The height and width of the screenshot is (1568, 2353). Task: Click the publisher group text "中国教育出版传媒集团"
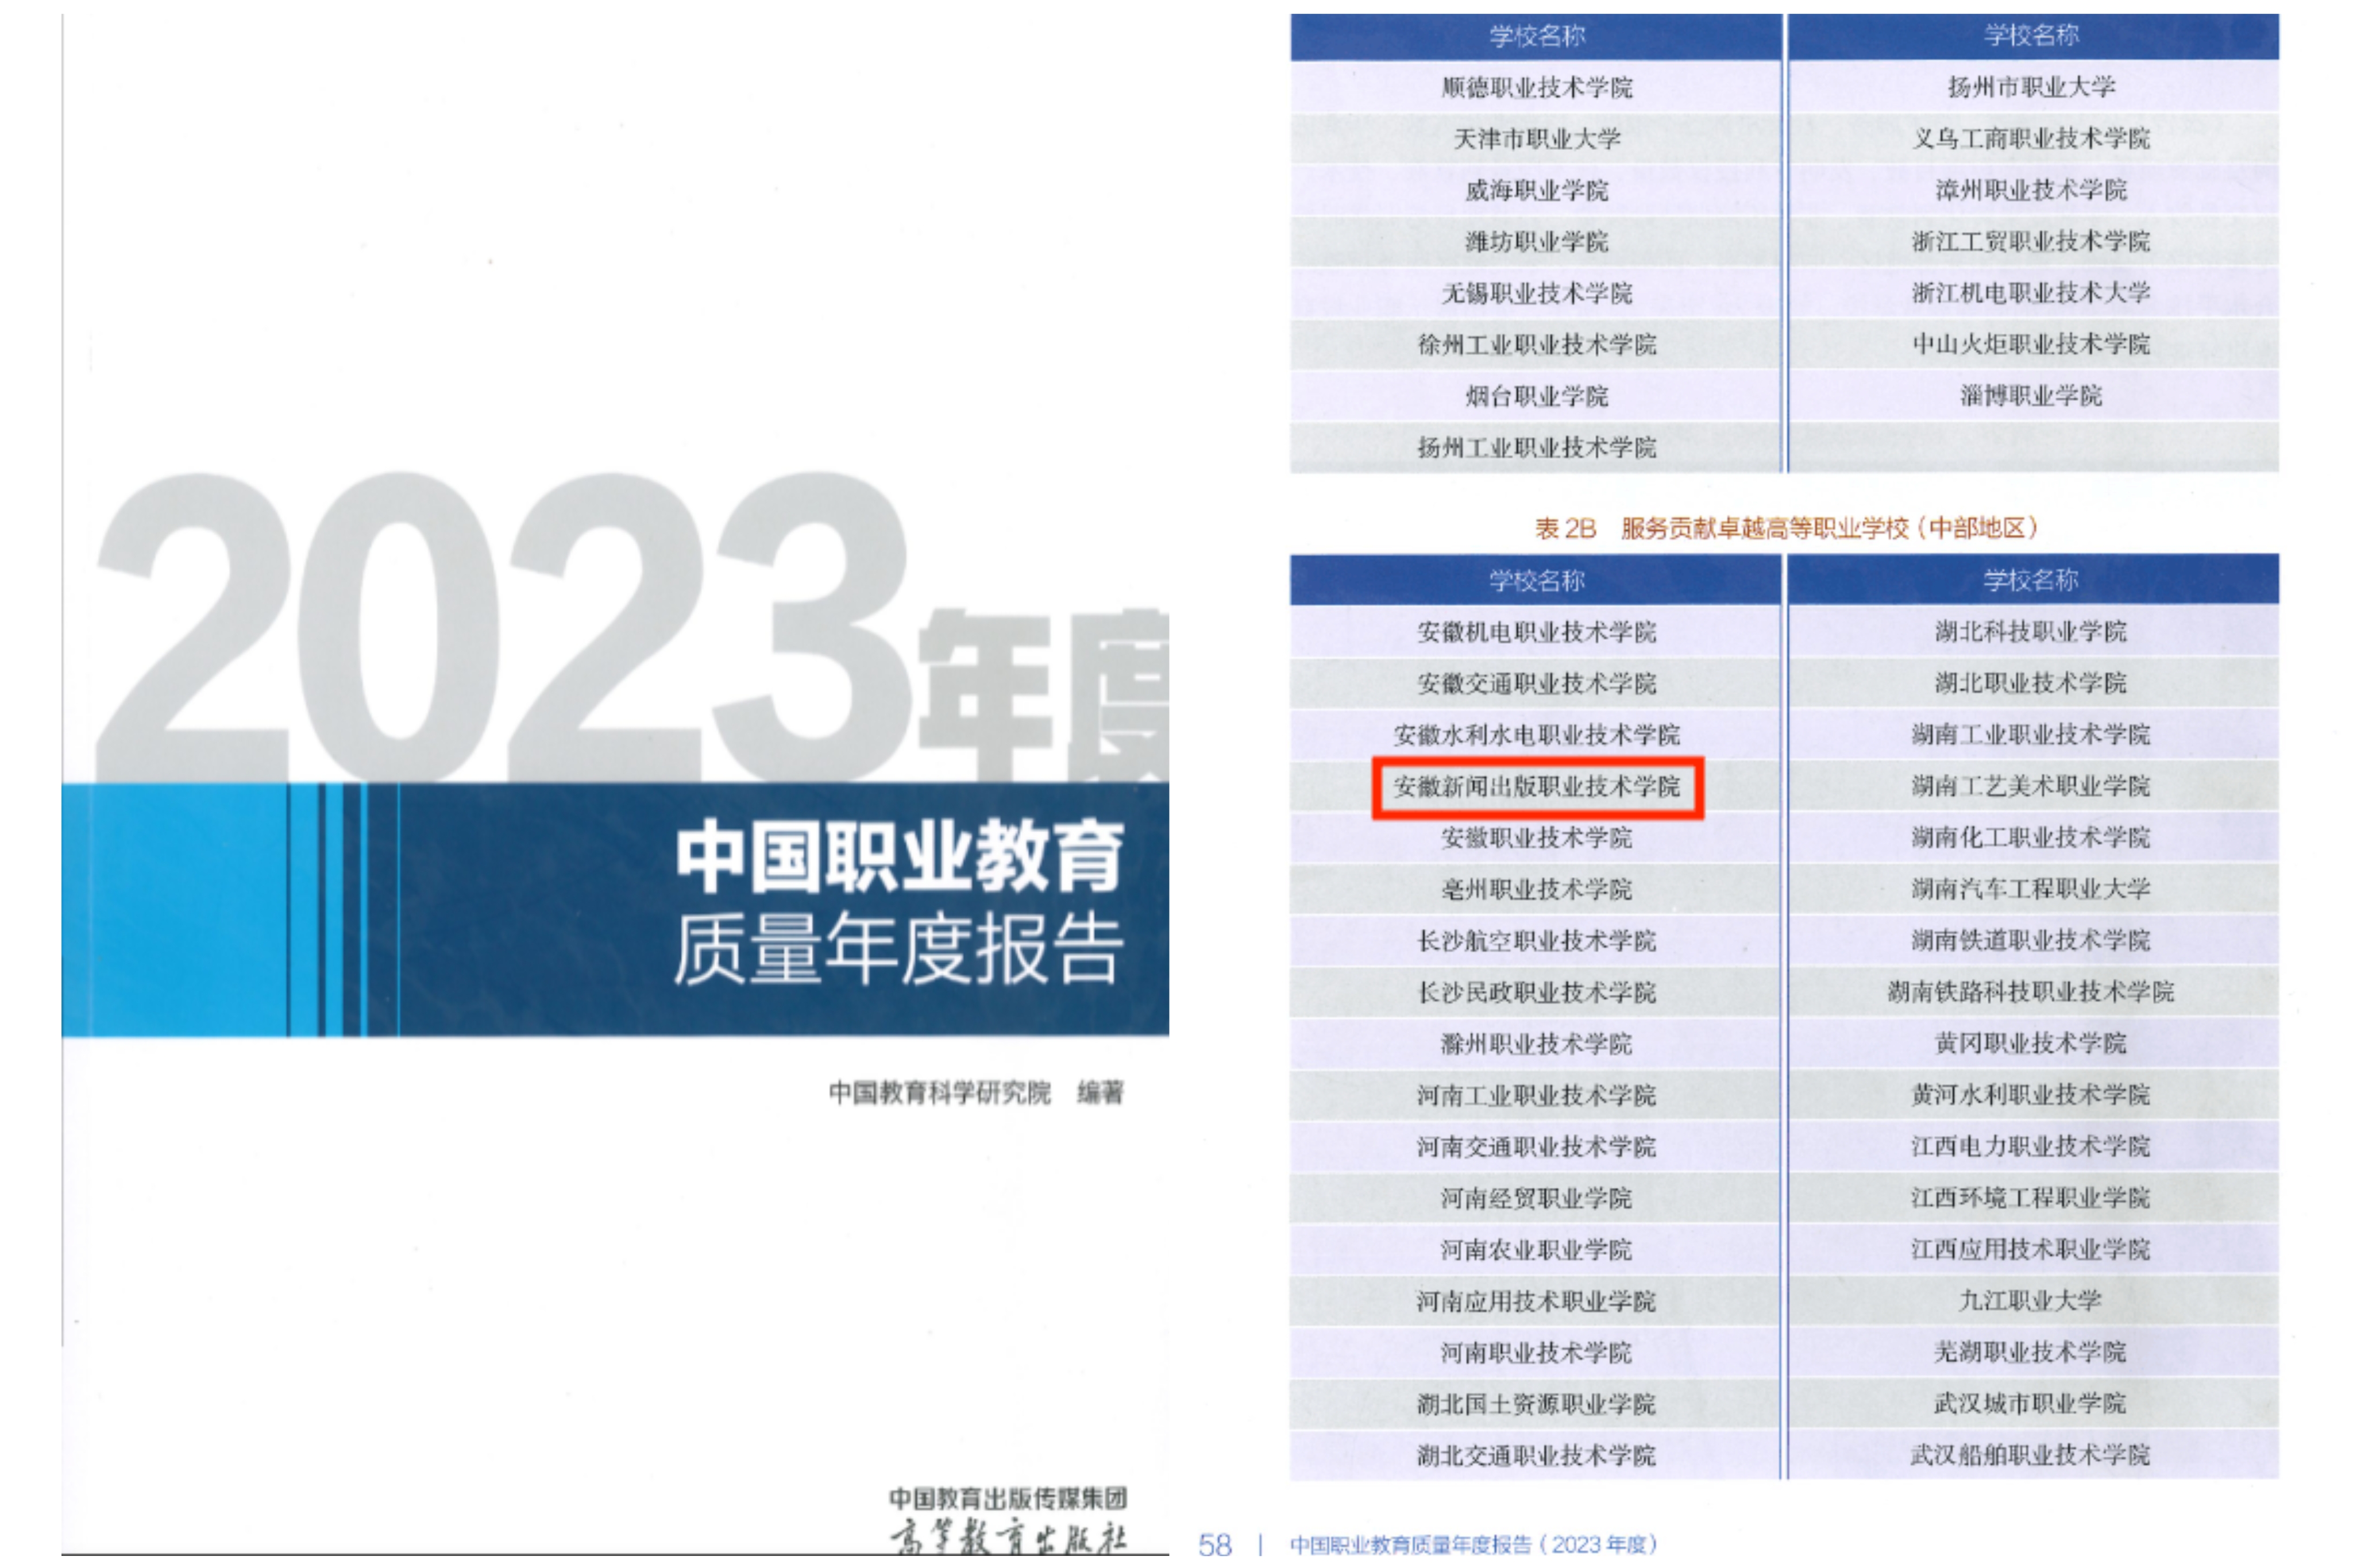click(x=1007, y=1499)
